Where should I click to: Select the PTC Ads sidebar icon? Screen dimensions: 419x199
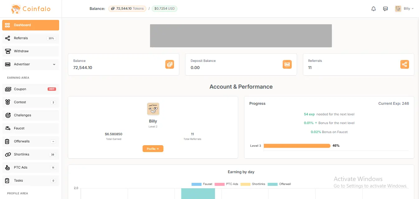[x=7, y=167]
